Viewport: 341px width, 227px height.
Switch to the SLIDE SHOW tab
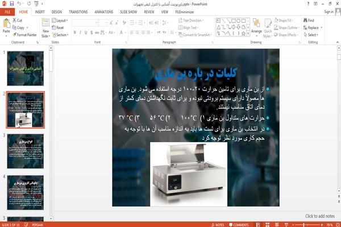(x=128, y=12)
